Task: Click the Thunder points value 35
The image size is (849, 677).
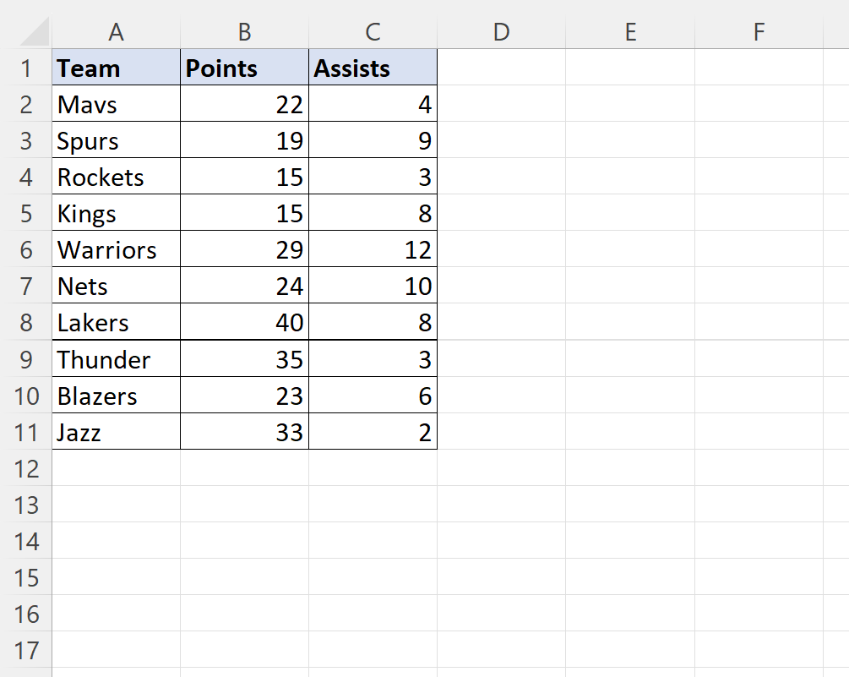Action: point(244,360)
